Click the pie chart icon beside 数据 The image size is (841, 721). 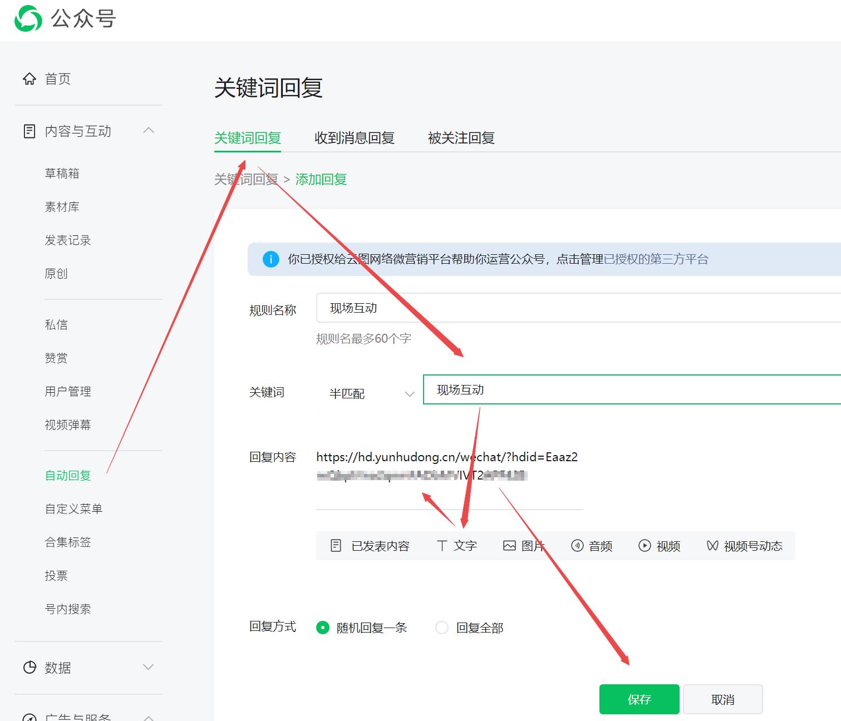click(x=29, y=668)
